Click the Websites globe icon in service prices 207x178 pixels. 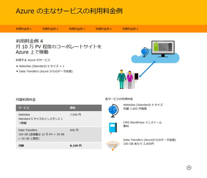point(113,111)
